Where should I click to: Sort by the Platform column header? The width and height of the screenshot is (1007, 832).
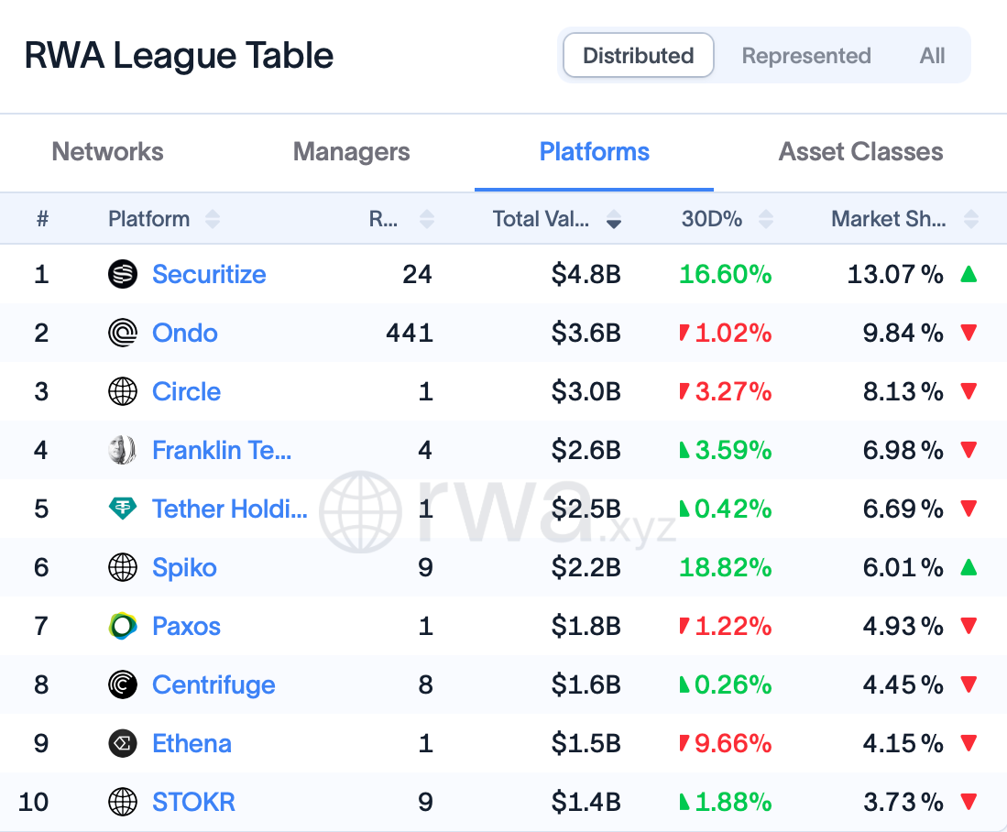[149, 219]
